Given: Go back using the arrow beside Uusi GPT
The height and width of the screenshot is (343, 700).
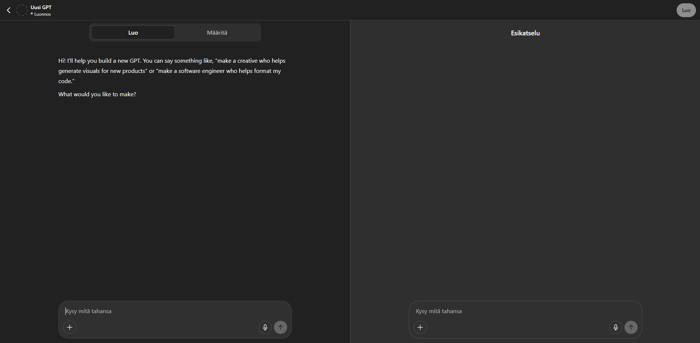Looking at the screenshot, I should 9,10.
